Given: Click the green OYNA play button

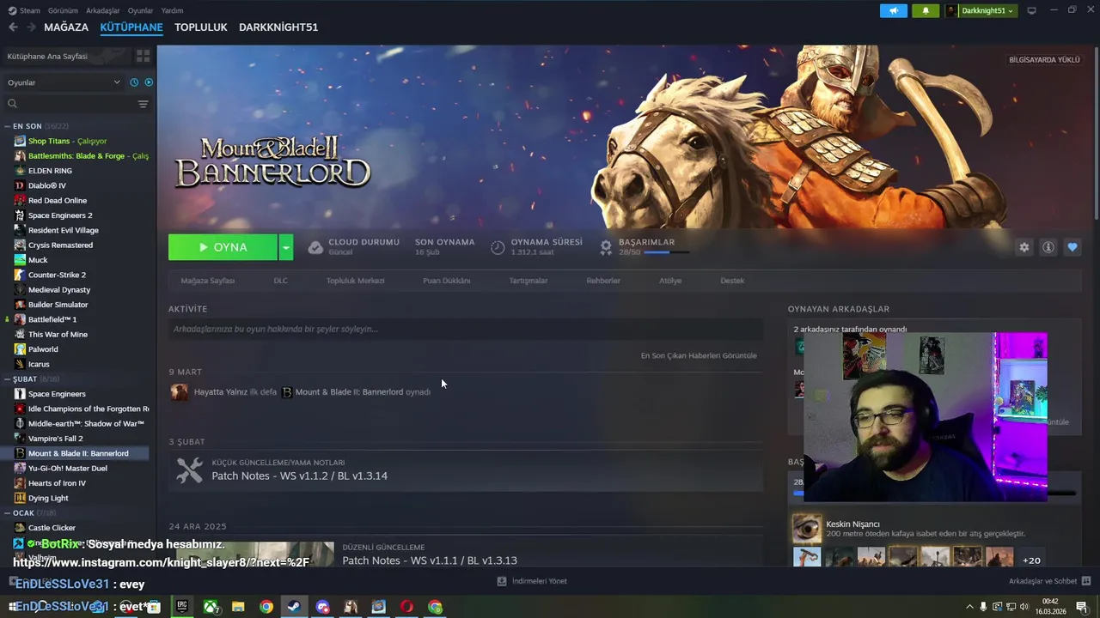Looking at the screenshot, I should 223,247.
